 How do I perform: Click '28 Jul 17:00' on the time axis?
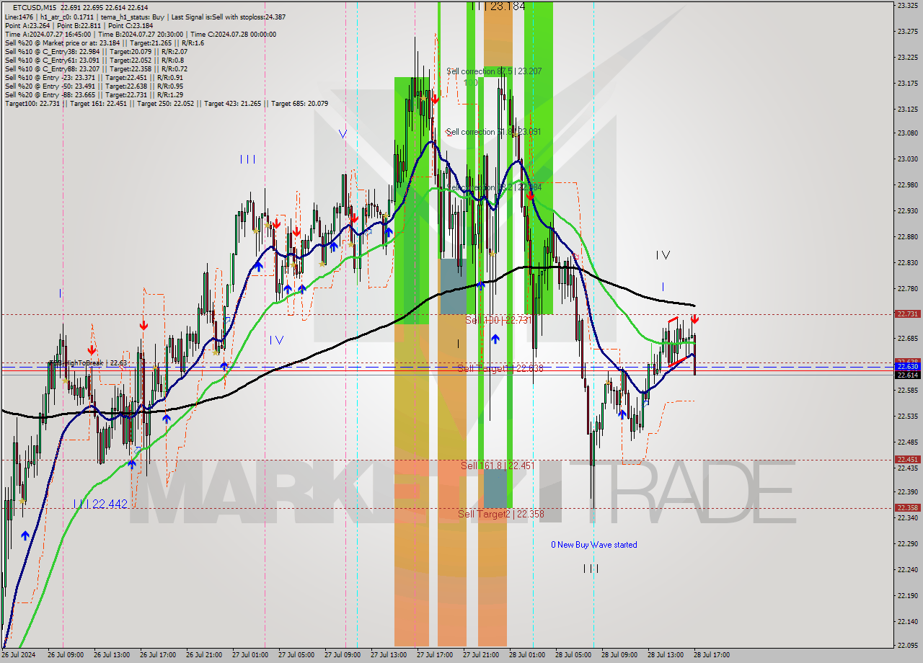[x=712, y=656]
